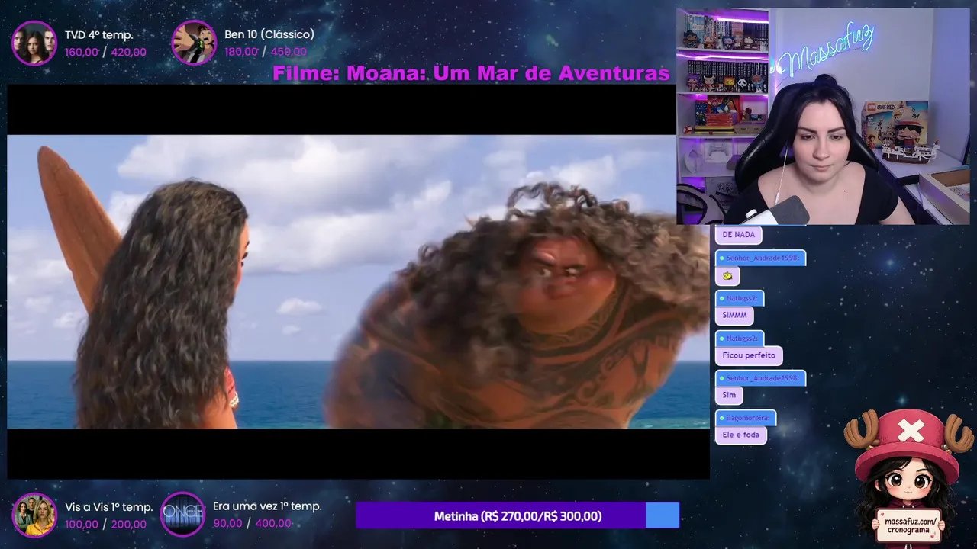Viewport: 977px width, 549px height.
Task: Click the streamer webcam feed
Action: [x=823, y=117]
